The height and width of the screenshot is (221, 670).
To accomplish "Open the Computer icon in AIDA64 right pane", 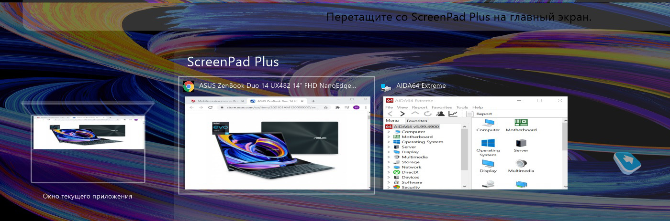I will tap(488, 126).
